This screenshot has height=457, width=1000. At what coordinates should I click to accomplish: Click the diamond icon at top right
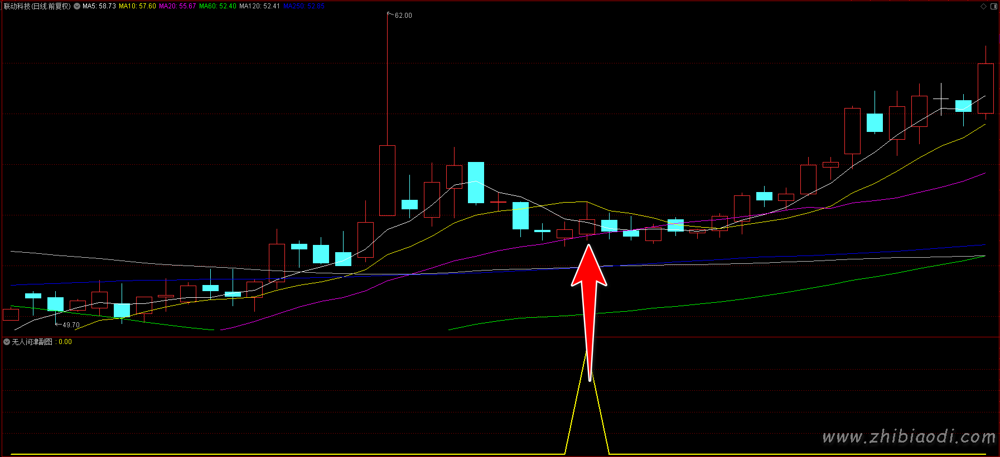(x=983, y=6)
